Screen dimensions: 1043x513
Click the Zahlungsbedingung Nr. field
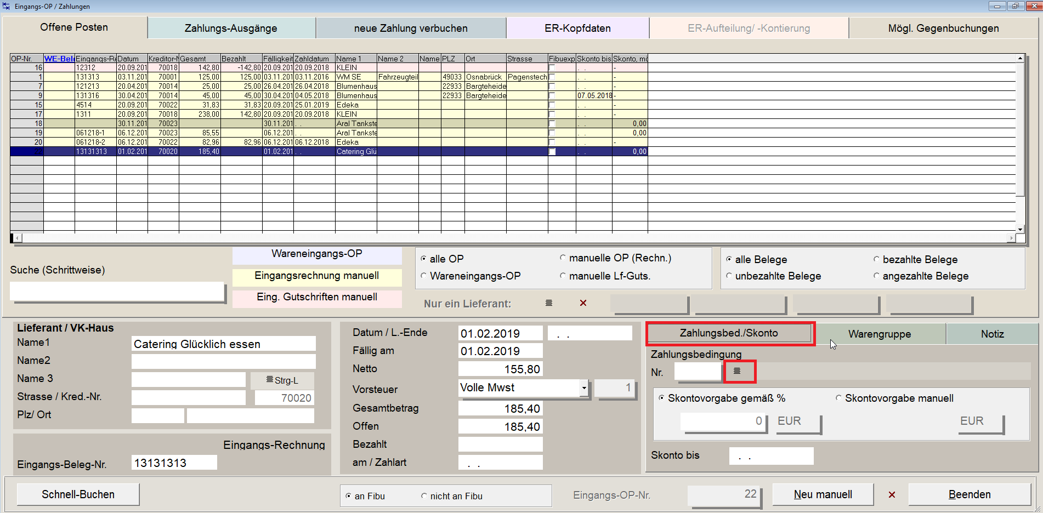pyautogui.click(x=698, y=372)
